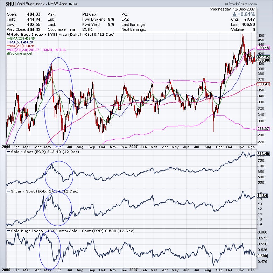Click the Low value 402.55
This screenshot has width=273, height=273.
pyautogui.click(x=34, y=24)
